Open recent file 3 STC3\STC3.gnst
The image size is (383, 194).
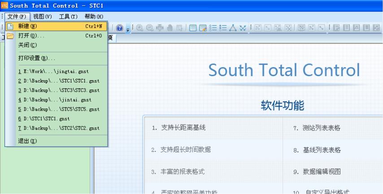[56, 91]
